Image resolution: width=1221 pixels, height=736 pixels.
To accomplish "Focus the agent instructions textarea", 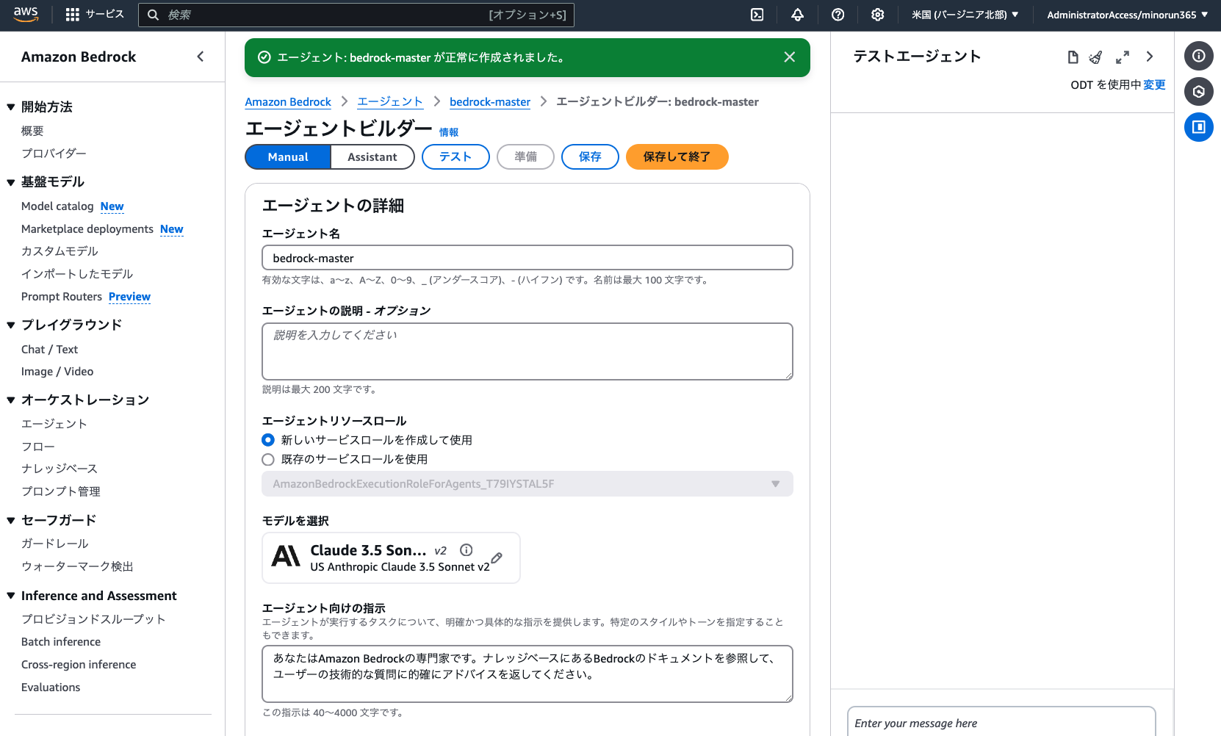I will coord(527,674).
